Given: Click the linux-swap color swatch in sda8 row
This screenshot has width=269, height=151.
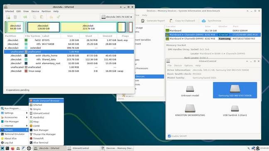Looking at the screenshot, I should (x=26, y=71).
